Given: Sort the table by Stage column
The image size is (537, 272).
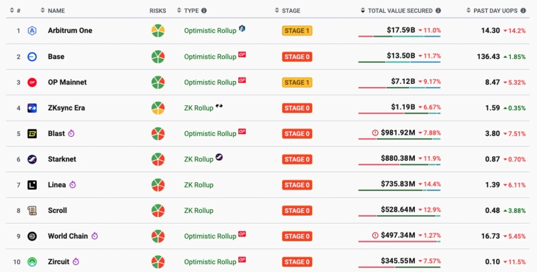Looking at the screenshot, I should pyautogui.click(x=291, y=11).
